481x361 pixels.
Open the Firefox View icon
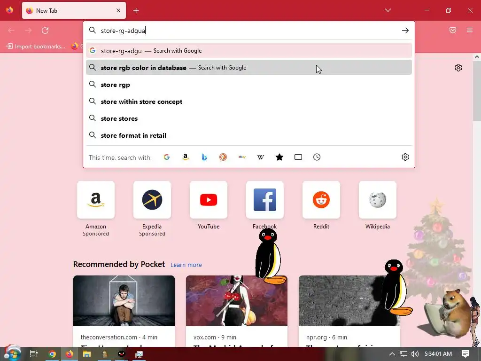(x=9, y=10)
